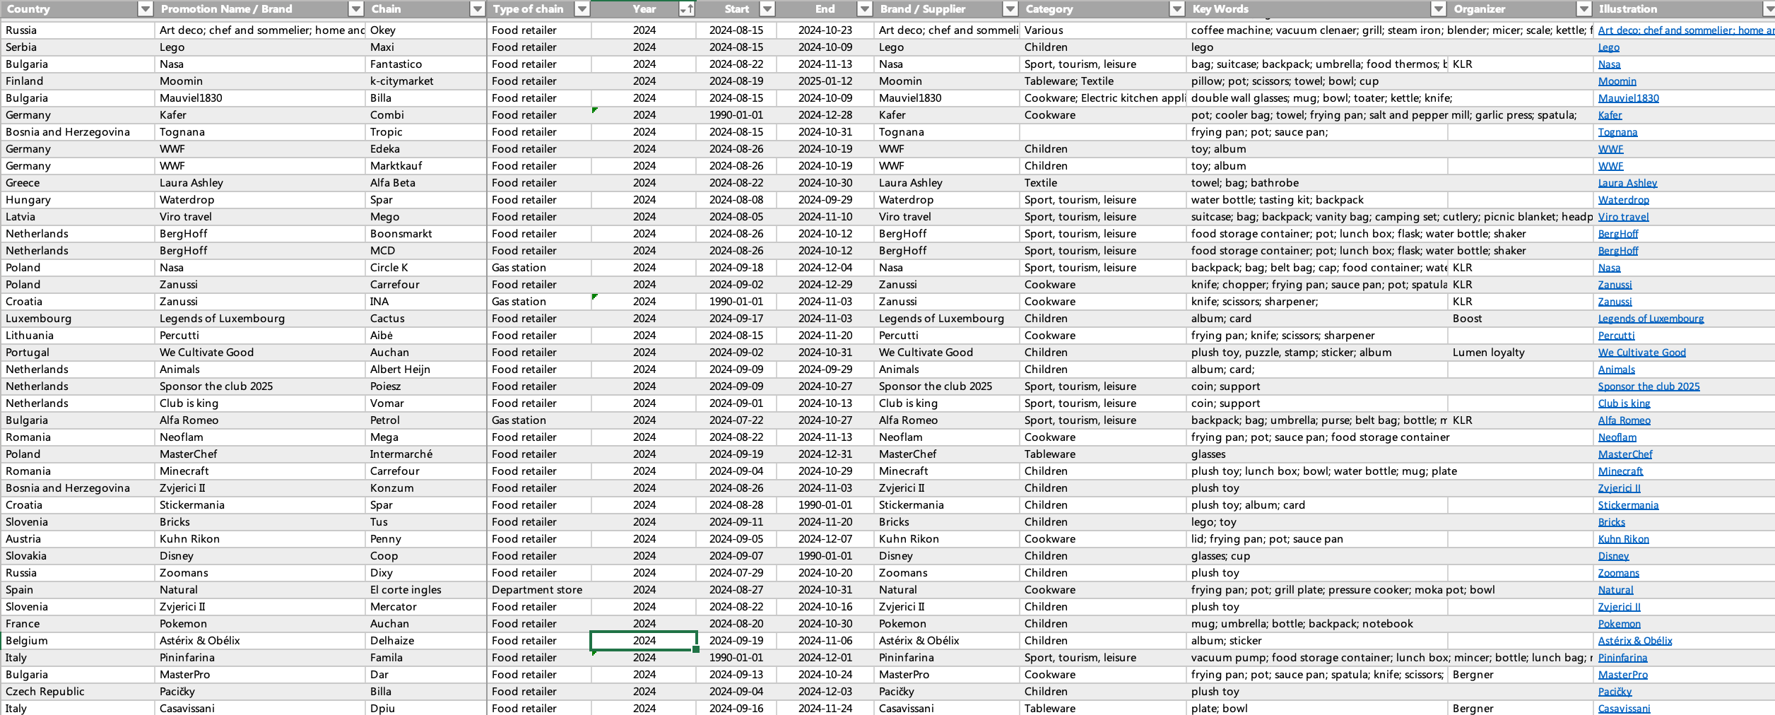Click the Year column sort filter icon
The image size is (1775, 715).
point(685,9)
